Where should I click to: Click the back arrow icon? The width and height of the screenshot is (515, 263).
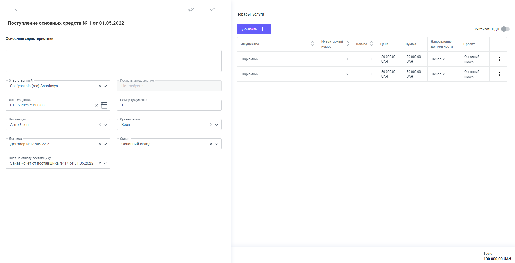(16, 9)
